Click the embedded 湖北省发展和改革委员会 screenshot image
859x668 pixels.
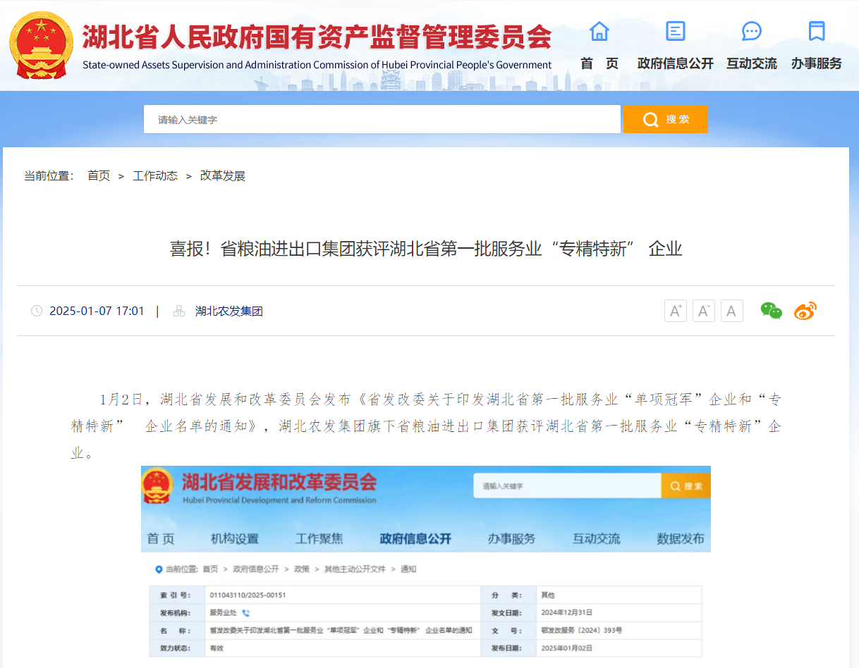(425, 564)
